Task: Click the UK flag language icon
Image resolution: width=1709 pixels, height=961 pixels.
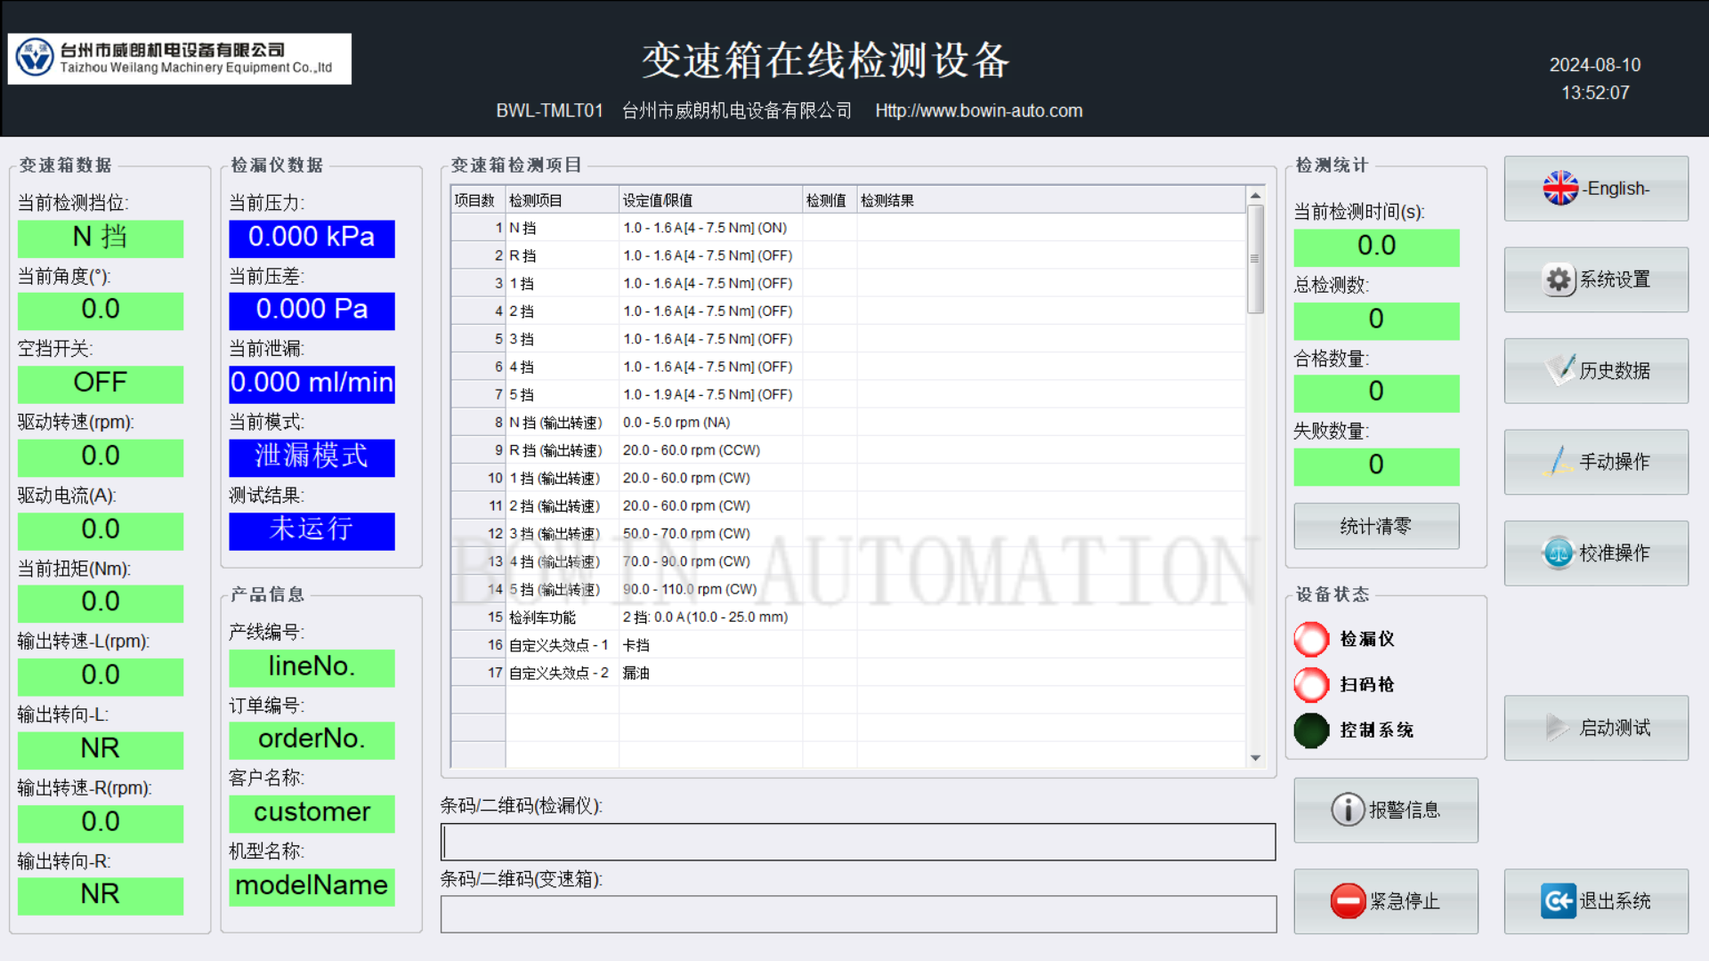Action: click(1560, 189)
